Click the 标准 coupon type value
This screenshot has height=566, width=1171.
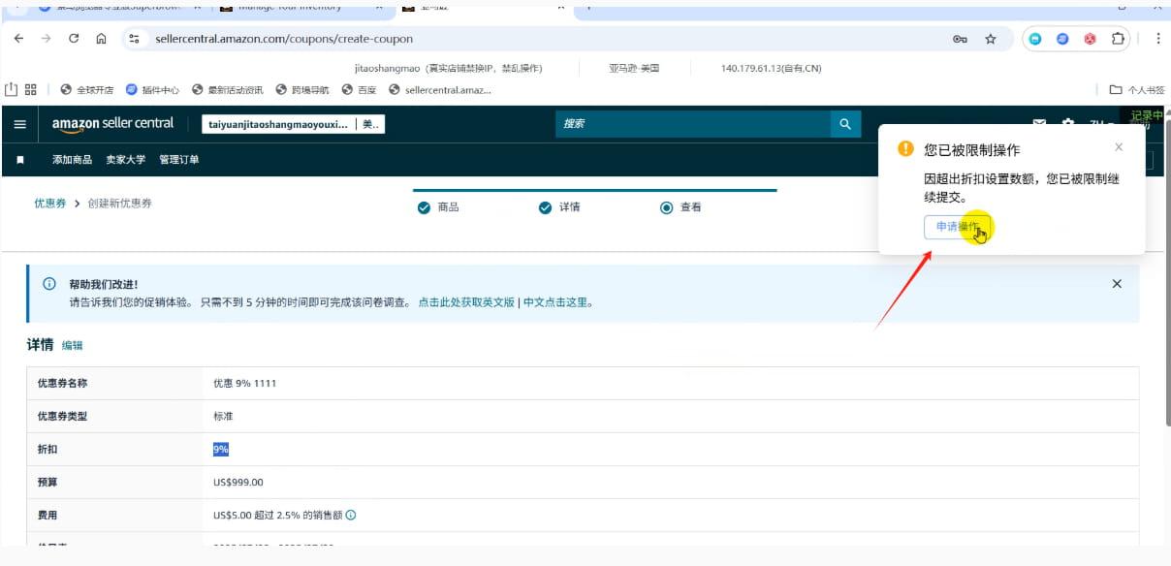tap(223, 417)
